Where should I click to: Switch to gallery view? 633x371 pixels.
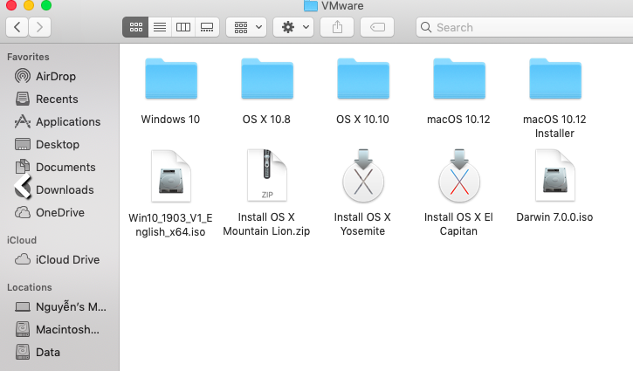tap(207, 27)
